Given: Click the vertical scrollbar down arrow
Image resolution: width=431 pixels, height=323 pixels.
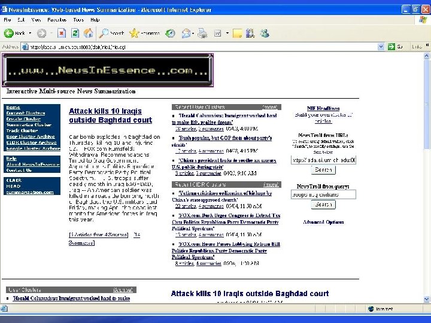Looking at the screenshot, I should [426, 299].
